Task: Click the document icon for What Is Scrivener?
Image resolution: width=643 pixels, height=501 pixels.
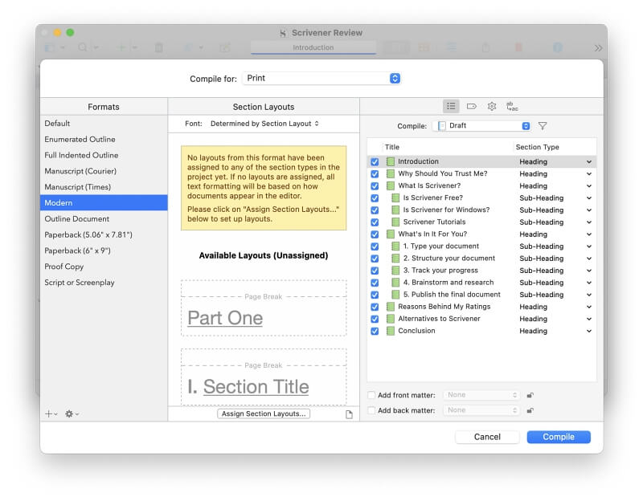Action: click(x=391, y=186)
